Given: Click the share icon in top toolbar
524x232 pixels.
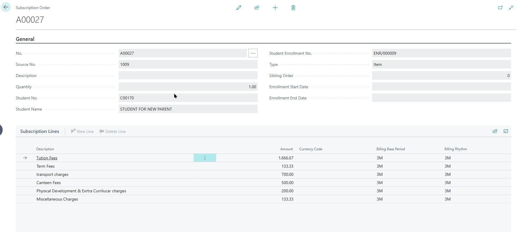Looking at the screenshot, I should click(257, 8).
